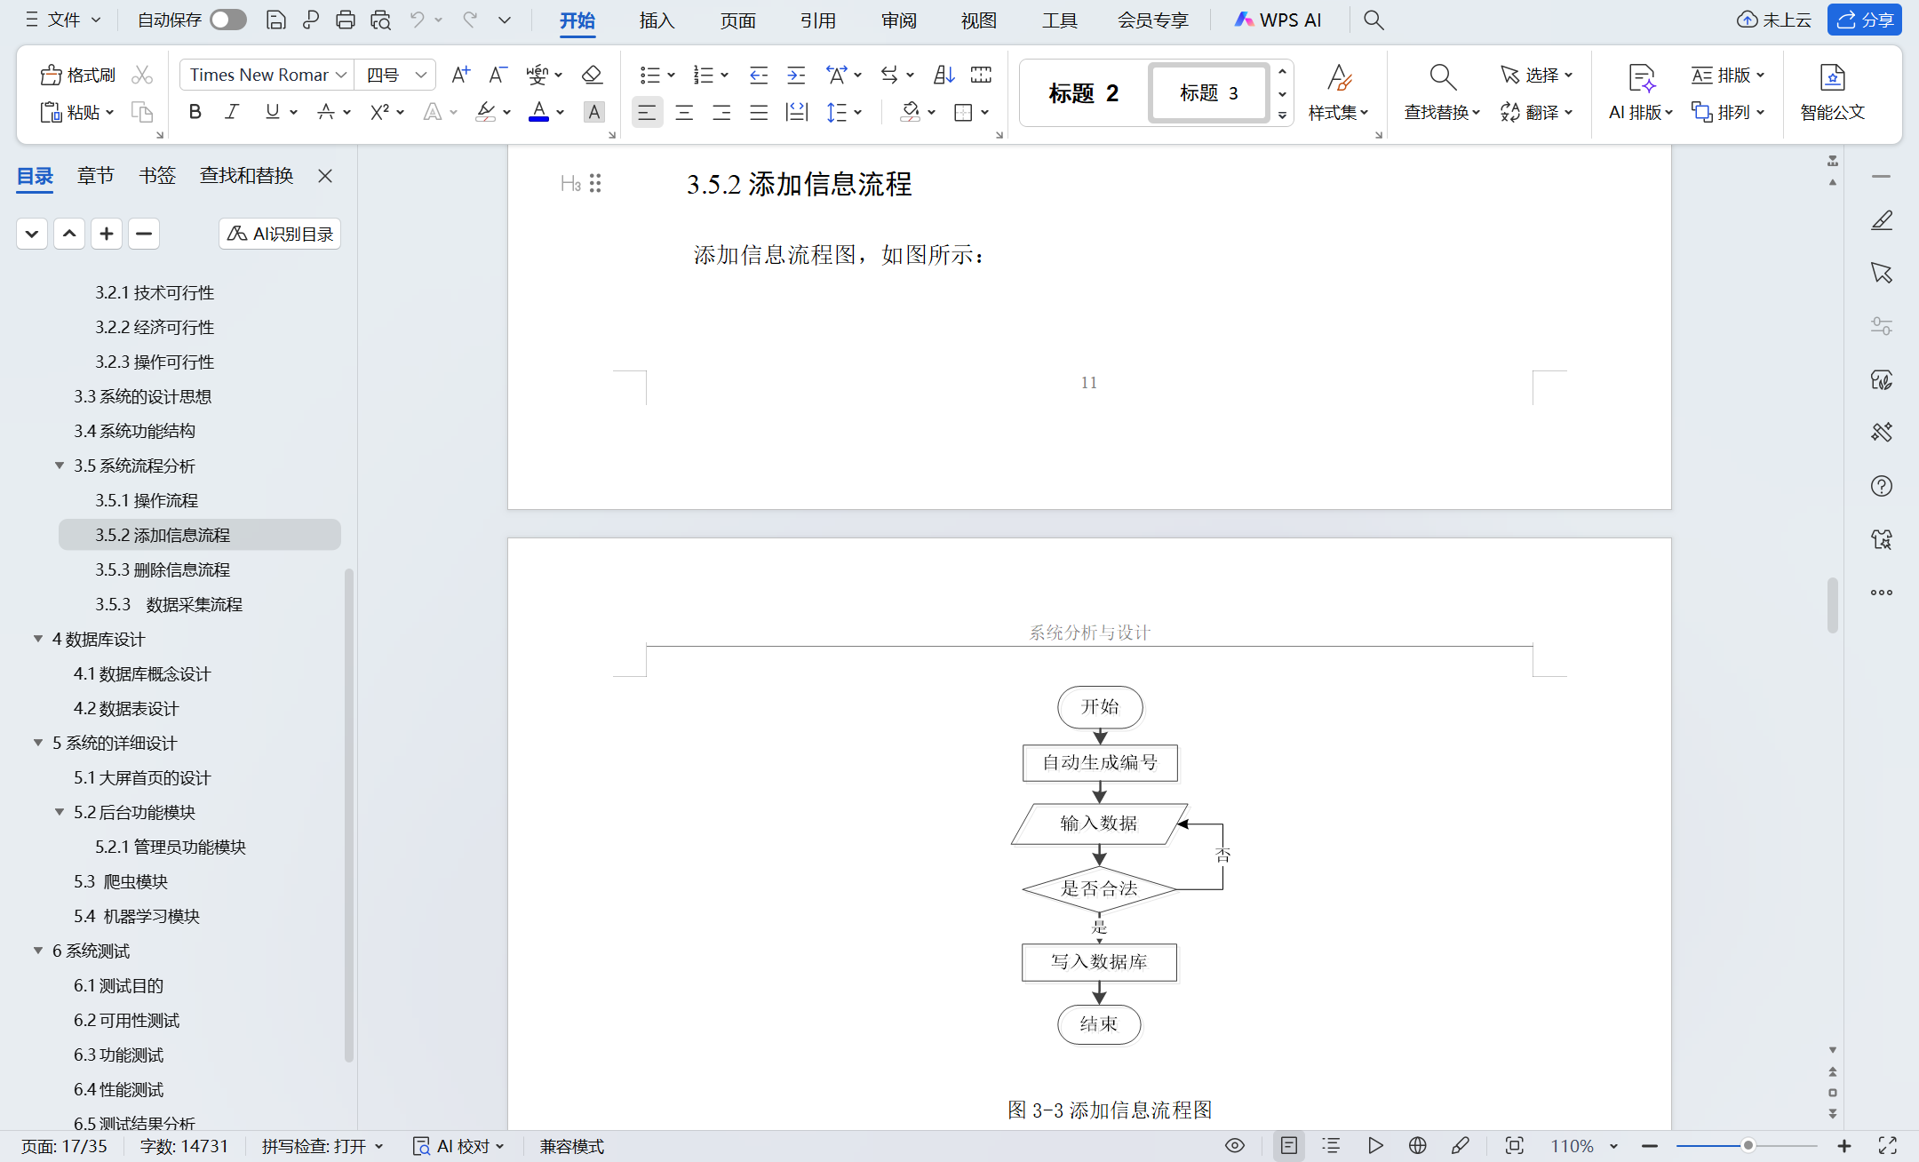Screen dimensions: 1919x1162
Task: Toggle character shading A button
Action: click(593, 112)
